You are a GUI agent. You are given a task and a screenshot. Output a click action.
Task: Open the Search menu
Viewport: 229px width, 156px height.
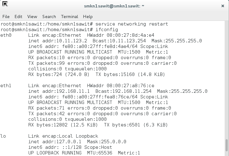[x=49, y=17]
